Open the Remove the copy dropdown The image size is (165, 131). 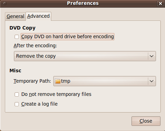(85, 56)
